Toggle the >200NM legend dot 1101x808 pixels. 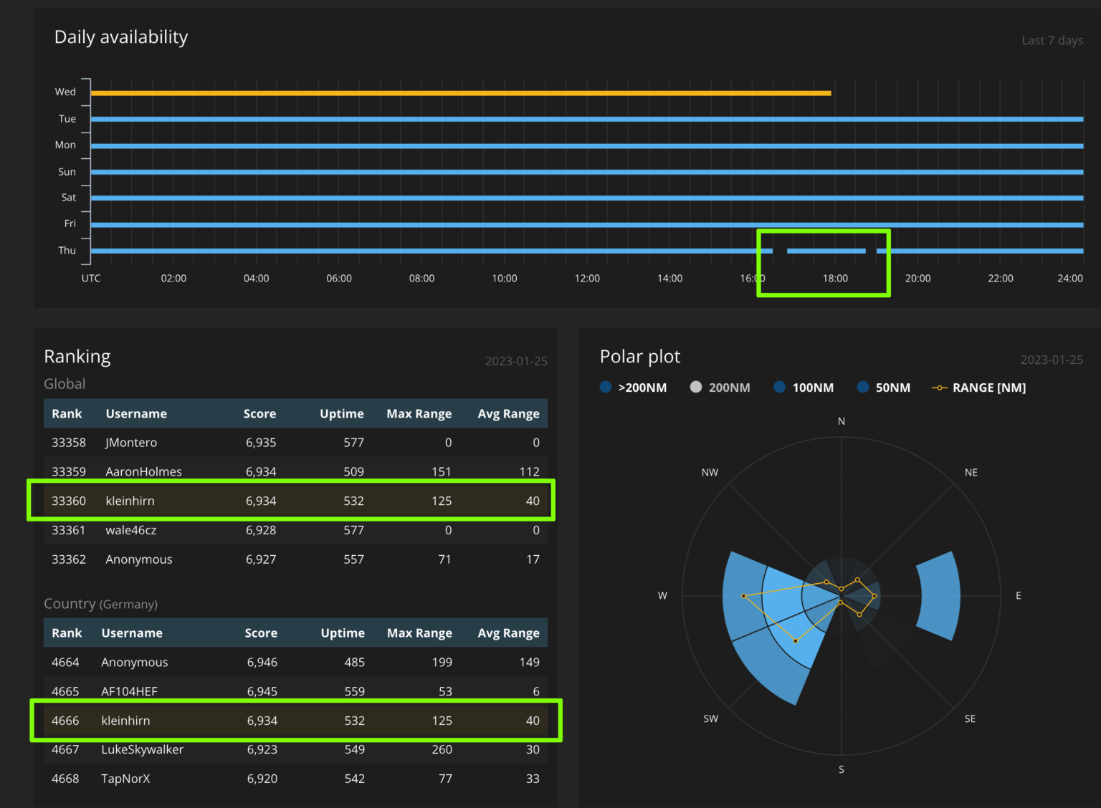[606, 387]
